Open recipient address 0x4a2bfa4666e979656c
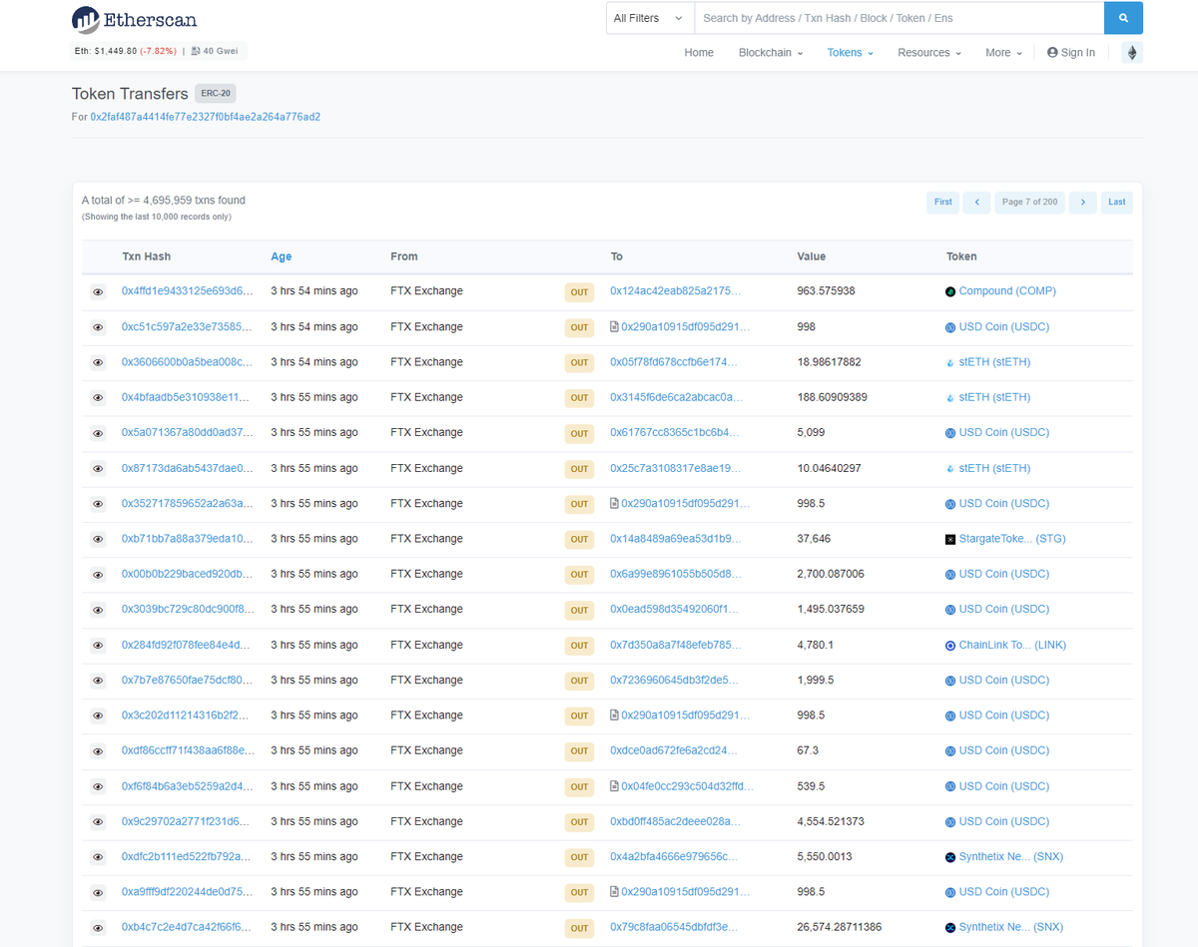 pyautogui.click(x=674, y=856)
